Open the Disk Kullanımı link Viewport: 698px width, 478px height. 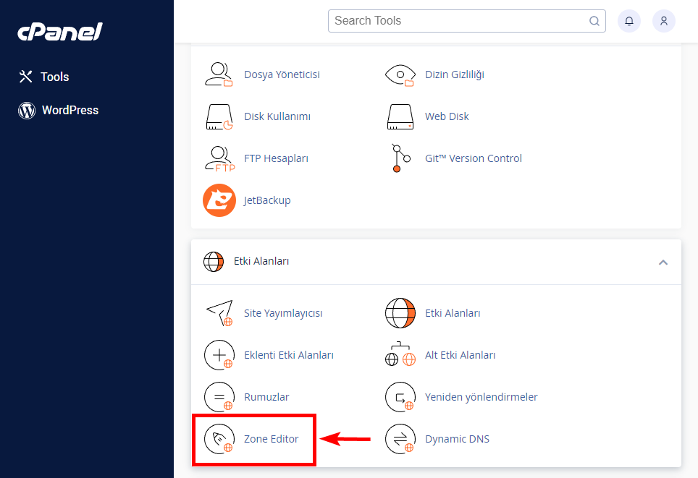tap(277, 116)
